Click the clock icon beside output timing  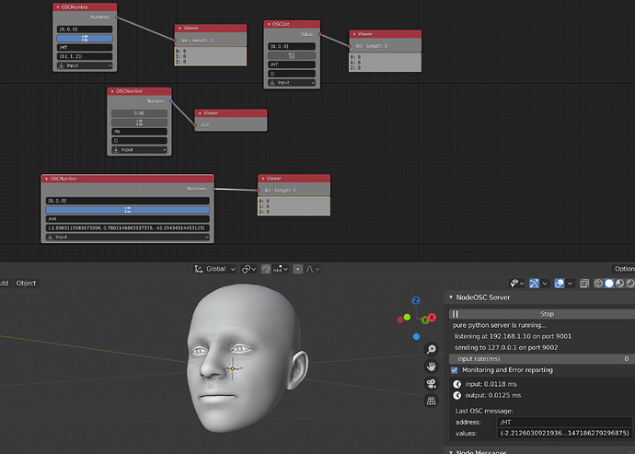[x=457, y=395]
